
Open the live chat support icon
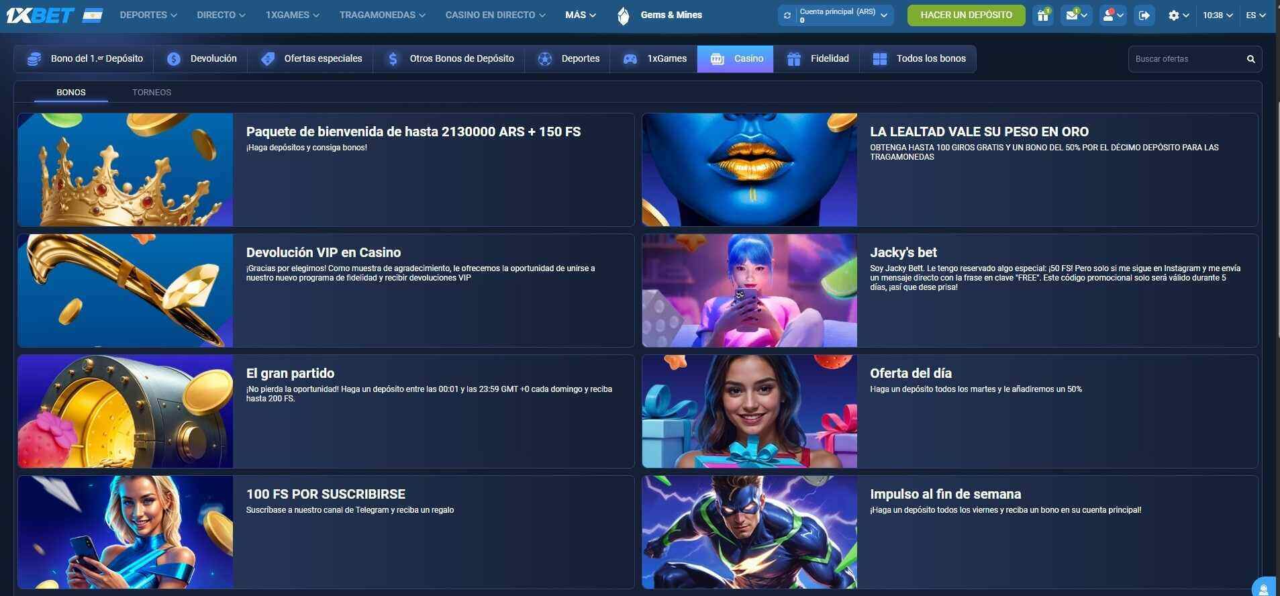pyautogui.click(x=1264, y=587)
